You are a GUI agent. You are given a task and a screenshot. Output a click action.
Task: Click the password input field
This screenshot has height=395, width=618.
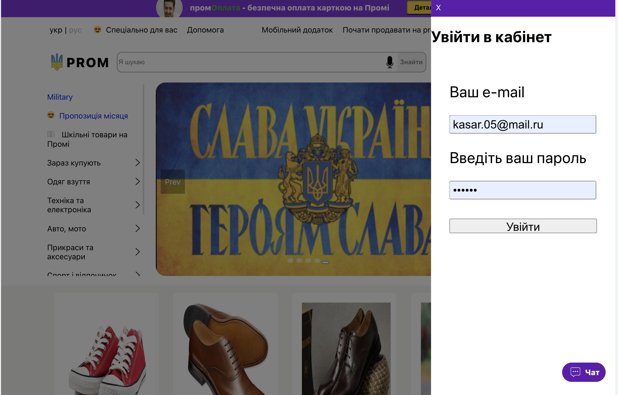523,190
